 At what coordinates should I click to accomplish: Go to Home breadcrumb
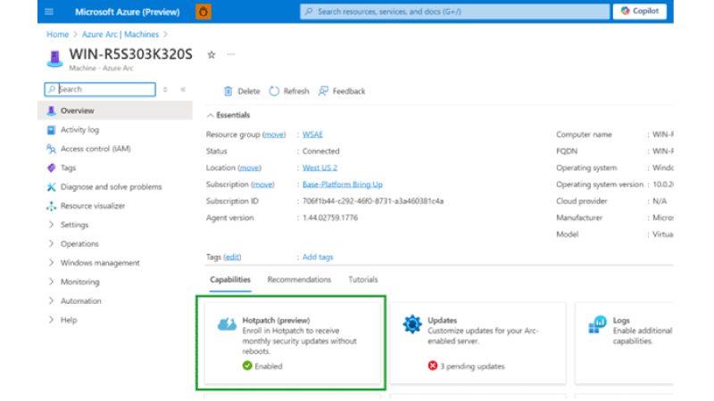[57, 35]
